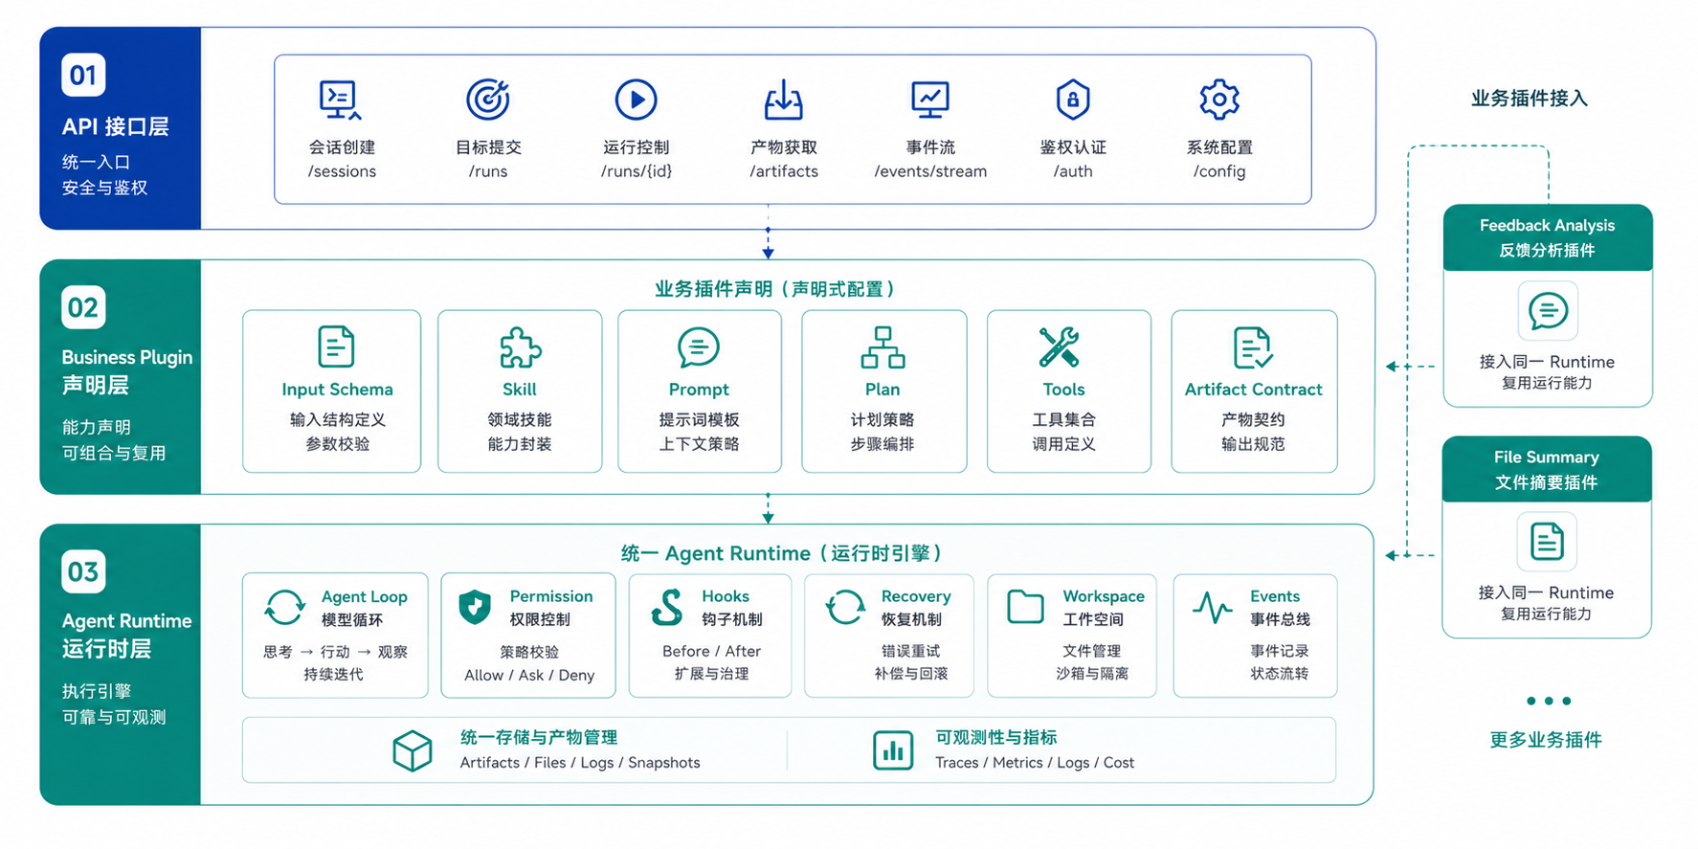The height and width of the screenshot is (849, 1698).
Task: Click the Before / After text
Action: click(711, 651)
